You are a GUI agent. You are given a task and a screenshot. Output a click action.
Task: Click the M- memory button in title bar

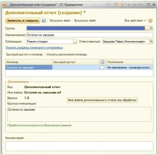pos(141,5)
